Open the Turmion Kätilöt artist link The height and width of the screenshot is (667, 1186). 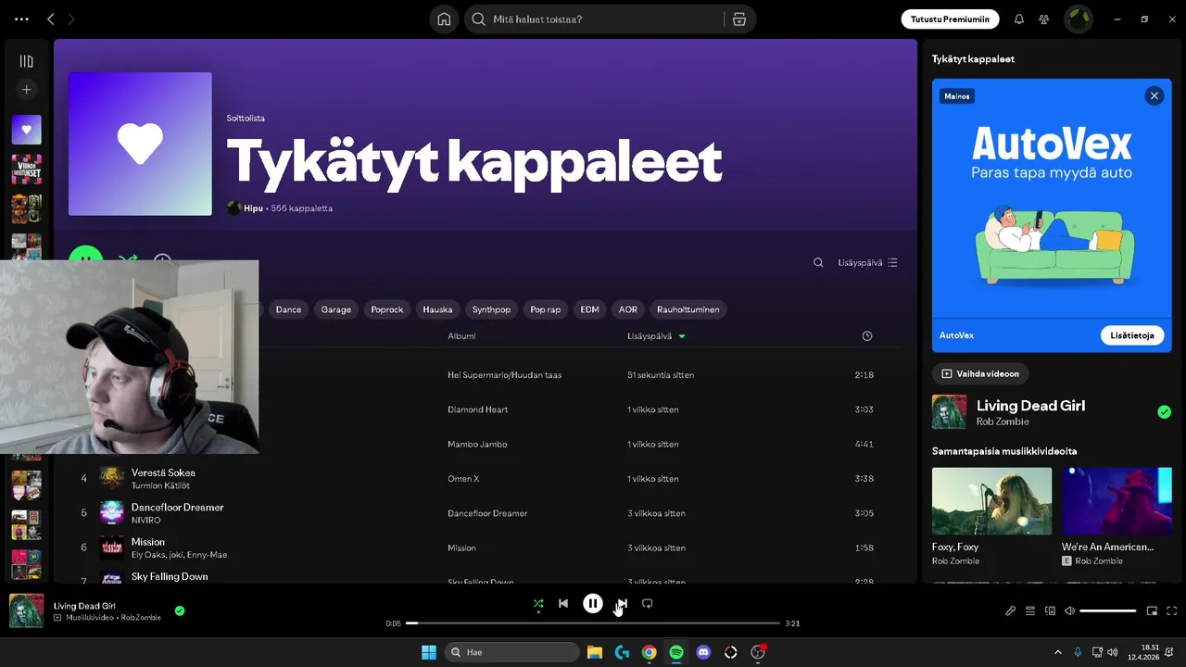point(160,485)
